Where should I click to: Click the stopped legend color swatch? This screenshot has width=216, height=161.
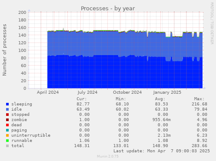pyautogui.click(x=7, y=115)
